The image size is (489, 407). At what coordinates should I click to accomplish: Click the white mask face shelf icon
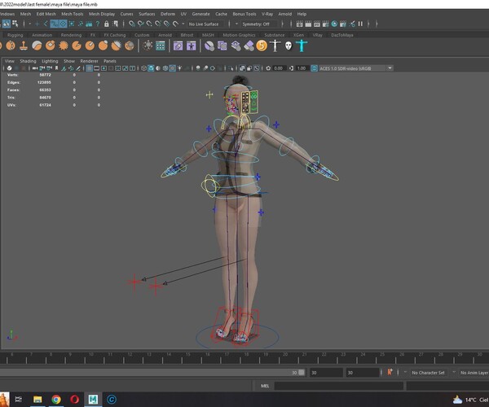(x=289, y=46)
